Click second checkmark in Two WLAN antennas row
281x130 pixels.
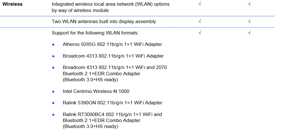250,21
